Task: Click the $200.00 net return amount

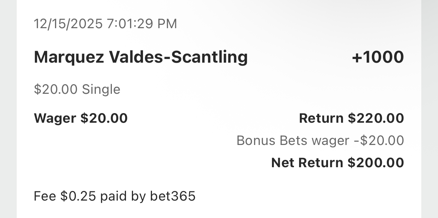Action: 376,163
